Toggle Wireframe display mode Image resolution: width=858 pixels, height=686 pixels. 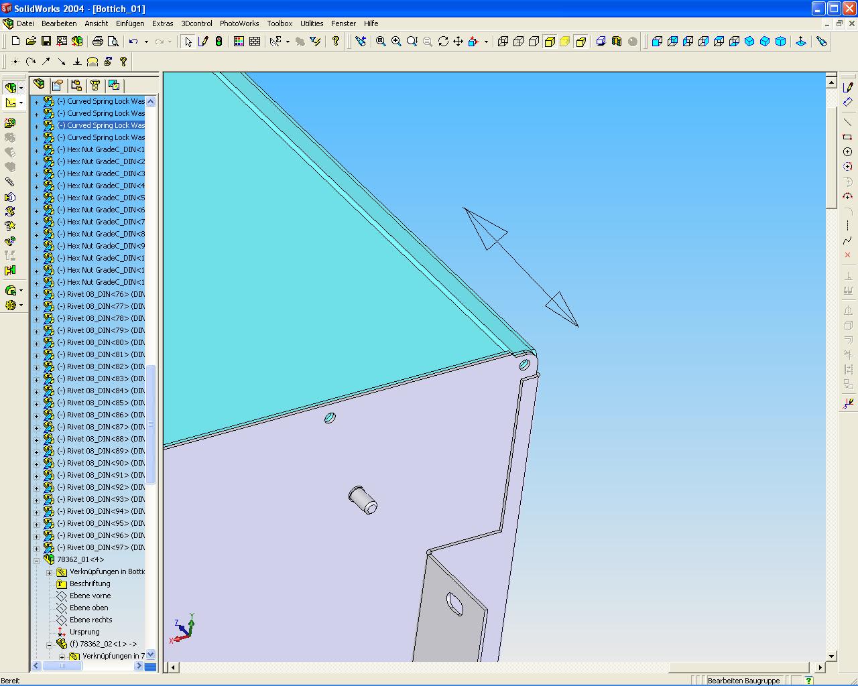(x=503, y=42)
